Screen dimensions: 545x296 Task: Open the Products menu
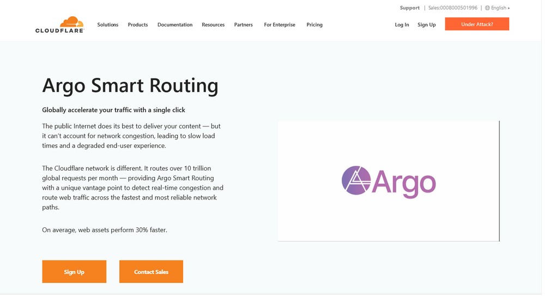click(x=138, y=25)
